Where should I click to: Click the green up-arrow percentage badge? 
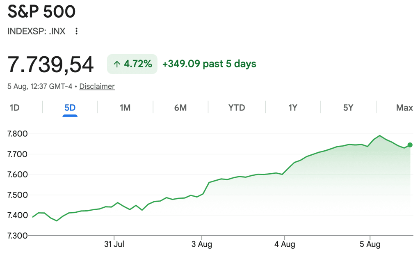pos(132,64)
